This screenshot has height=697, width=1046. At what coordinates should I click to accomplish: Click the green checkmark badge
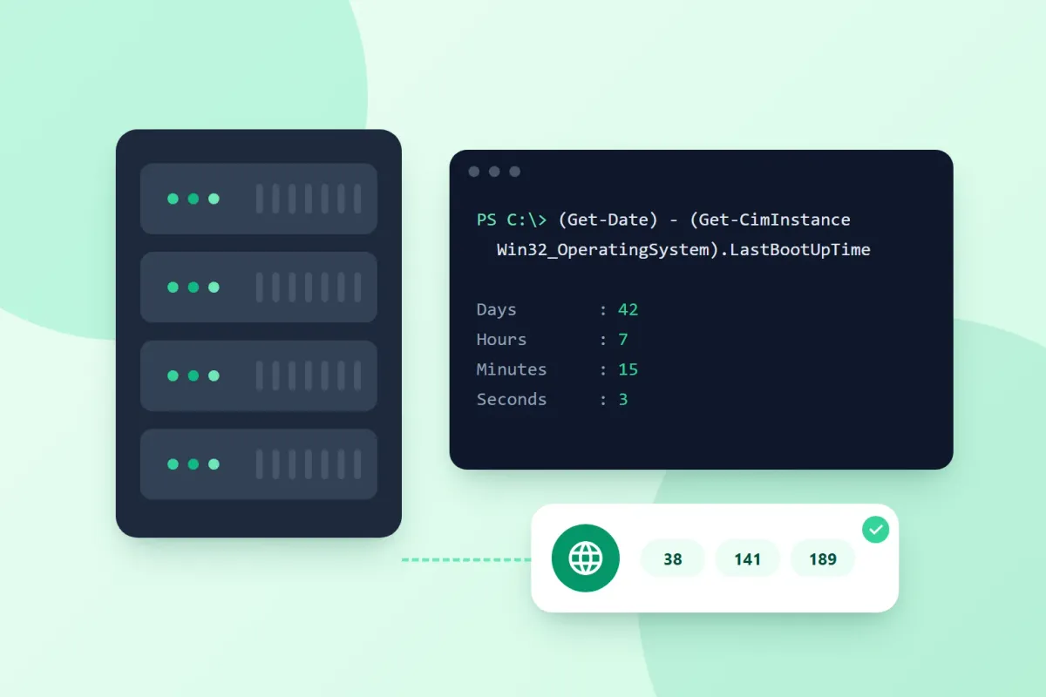(x=875, y=529)
